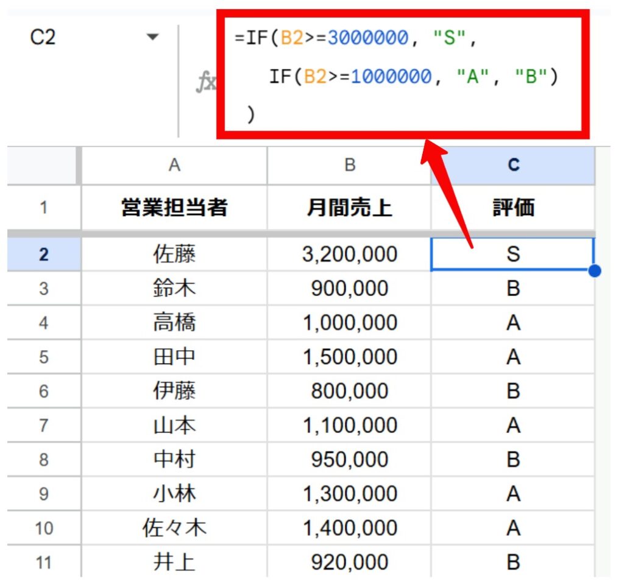Select cell containing 佐藤
The image size is (624, 584).
pos(174,254)
